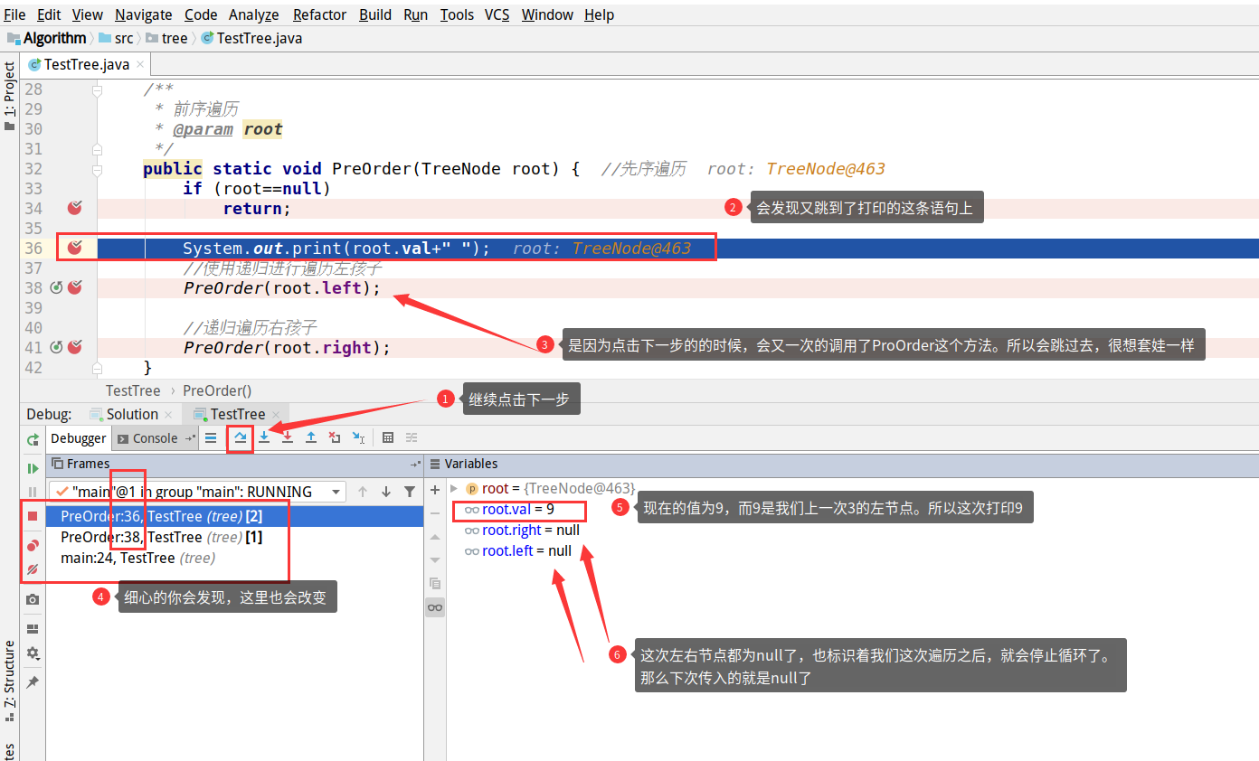1259x761 pixels.
Task: Select next frame with down arrow
Action: (386, 492)
